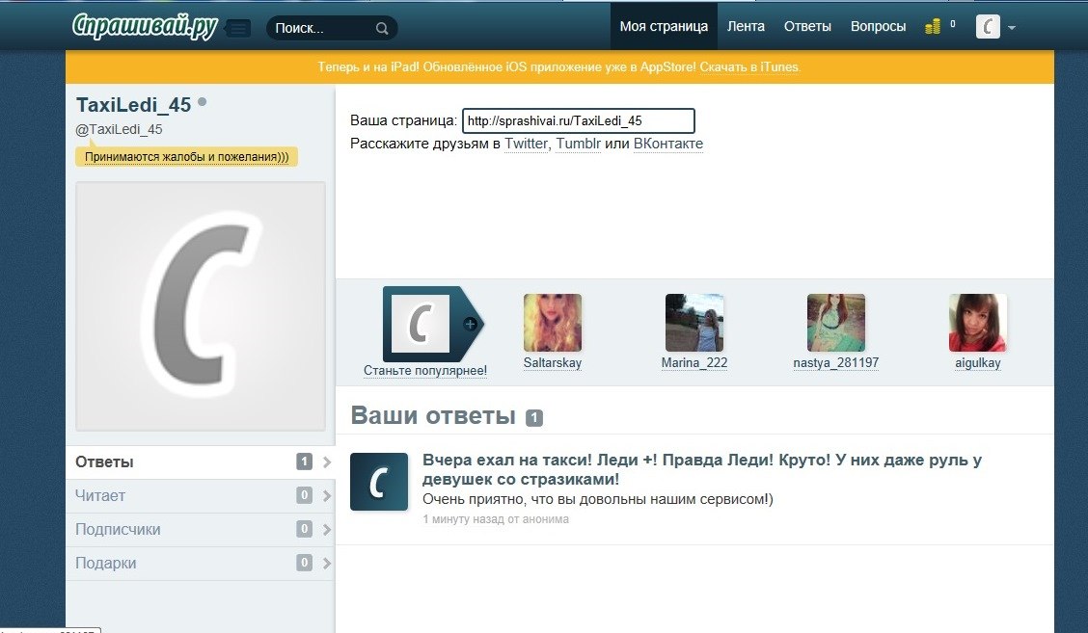Open the account dropdown arrow in header
The image size is (1088, 633).
[x=1012, y=28]
